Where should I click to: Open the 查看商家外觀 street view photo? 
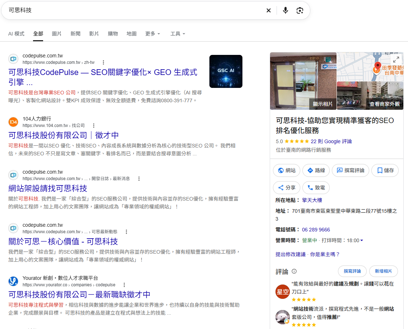[370, 96]
